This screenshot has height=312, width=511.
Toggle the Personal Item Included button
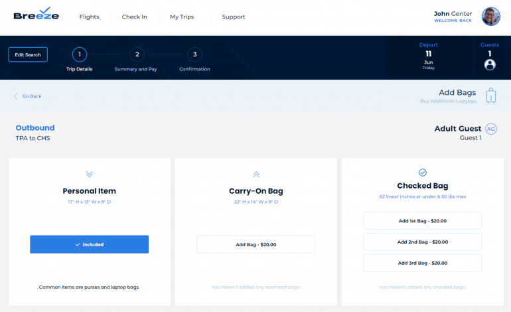(x=90, y=244)
